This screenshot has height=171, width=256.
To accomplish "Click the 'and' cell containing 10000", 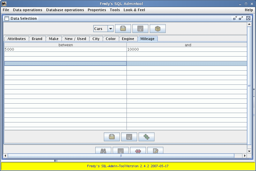I will coord(187,49).
